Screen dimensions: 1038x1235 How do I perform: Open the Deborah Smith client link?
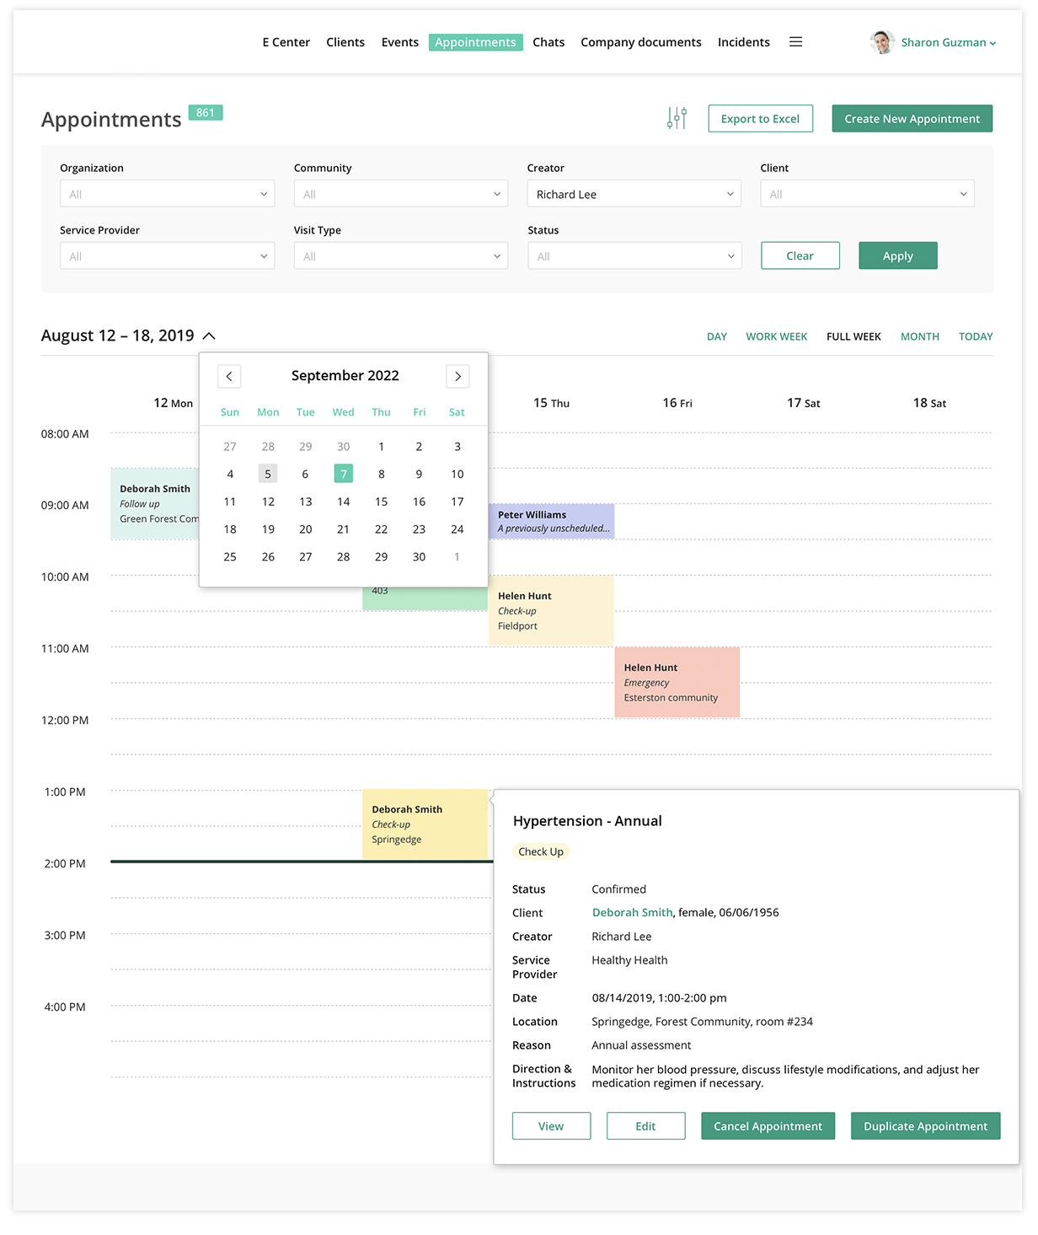(x=632, y=912)
